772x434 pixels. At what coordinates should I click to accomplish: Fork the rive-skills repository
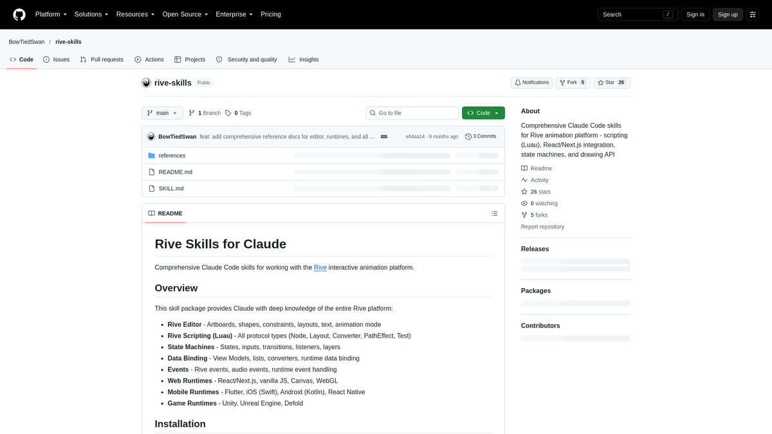tap(573, 82)
